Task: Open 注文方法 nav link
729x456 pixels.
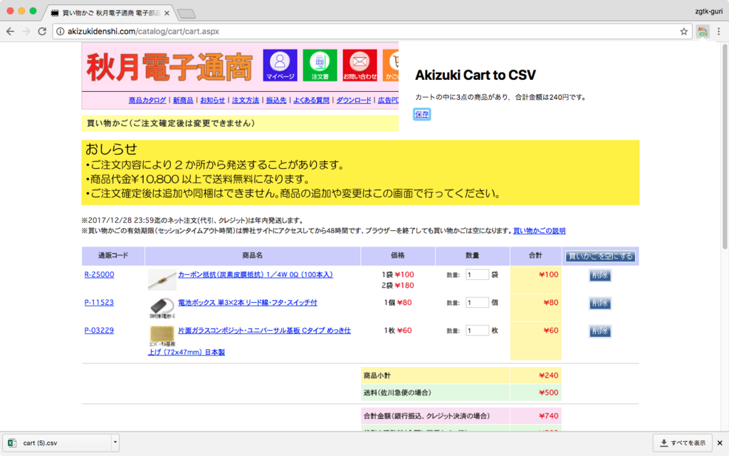Action: point(246,100)
